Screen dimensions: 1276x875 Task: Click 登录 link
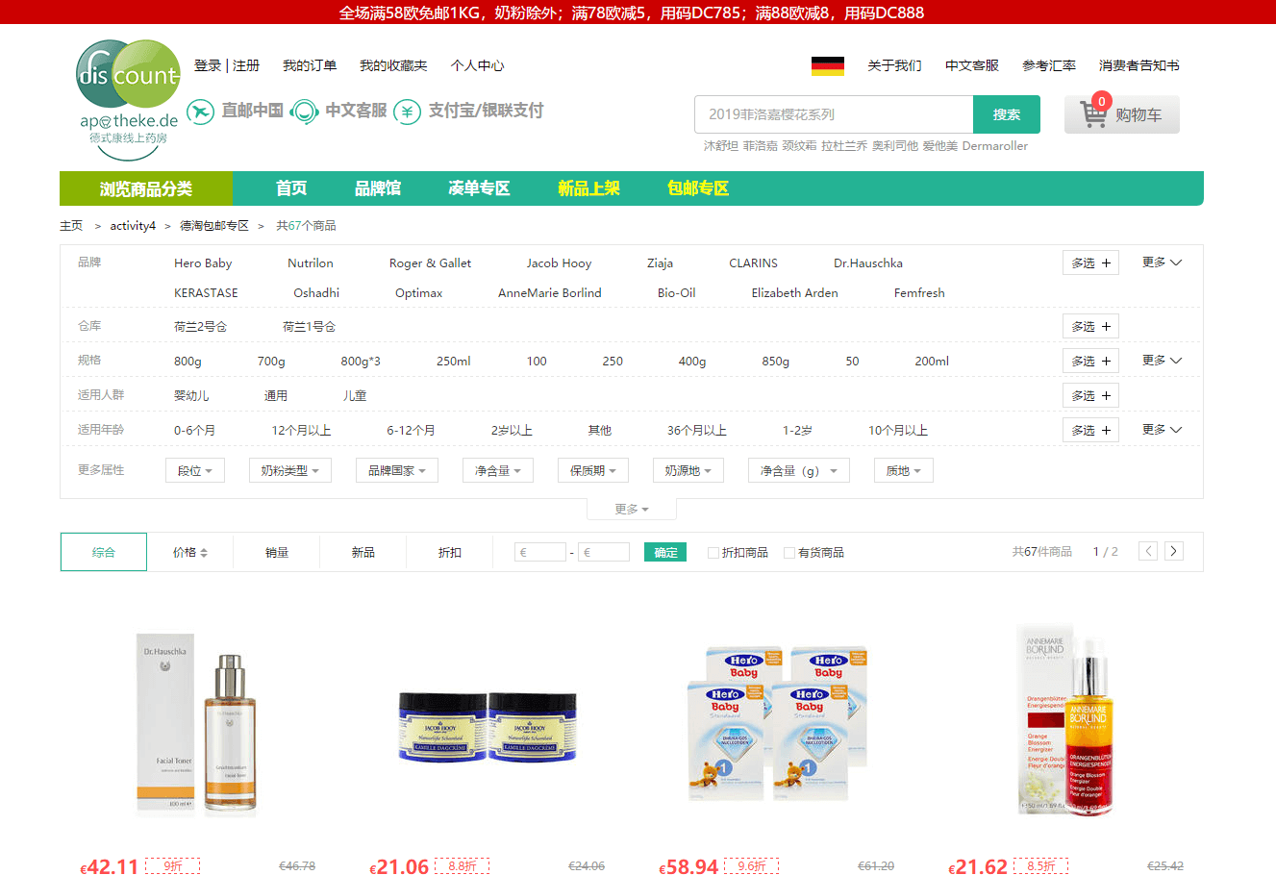pos(208,65)
